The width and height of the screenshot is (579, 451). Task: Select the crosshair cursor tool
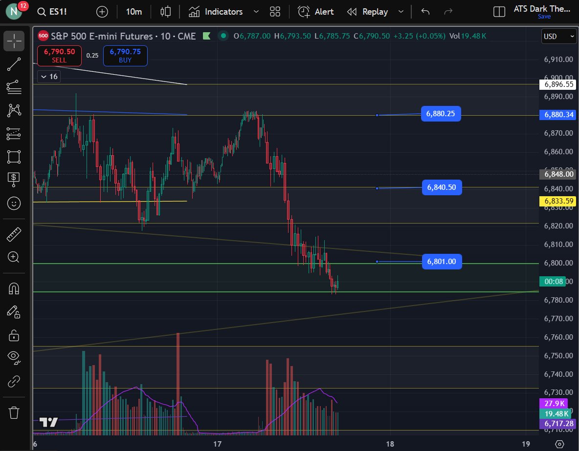click(x=14, y=41)
